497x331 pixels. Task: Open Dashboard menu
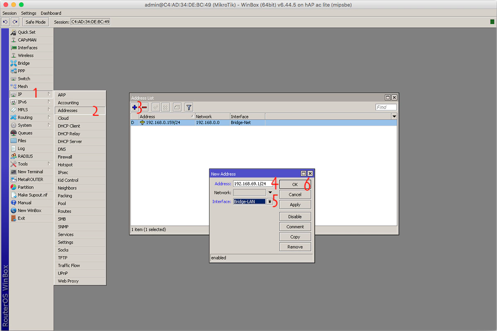51,13
